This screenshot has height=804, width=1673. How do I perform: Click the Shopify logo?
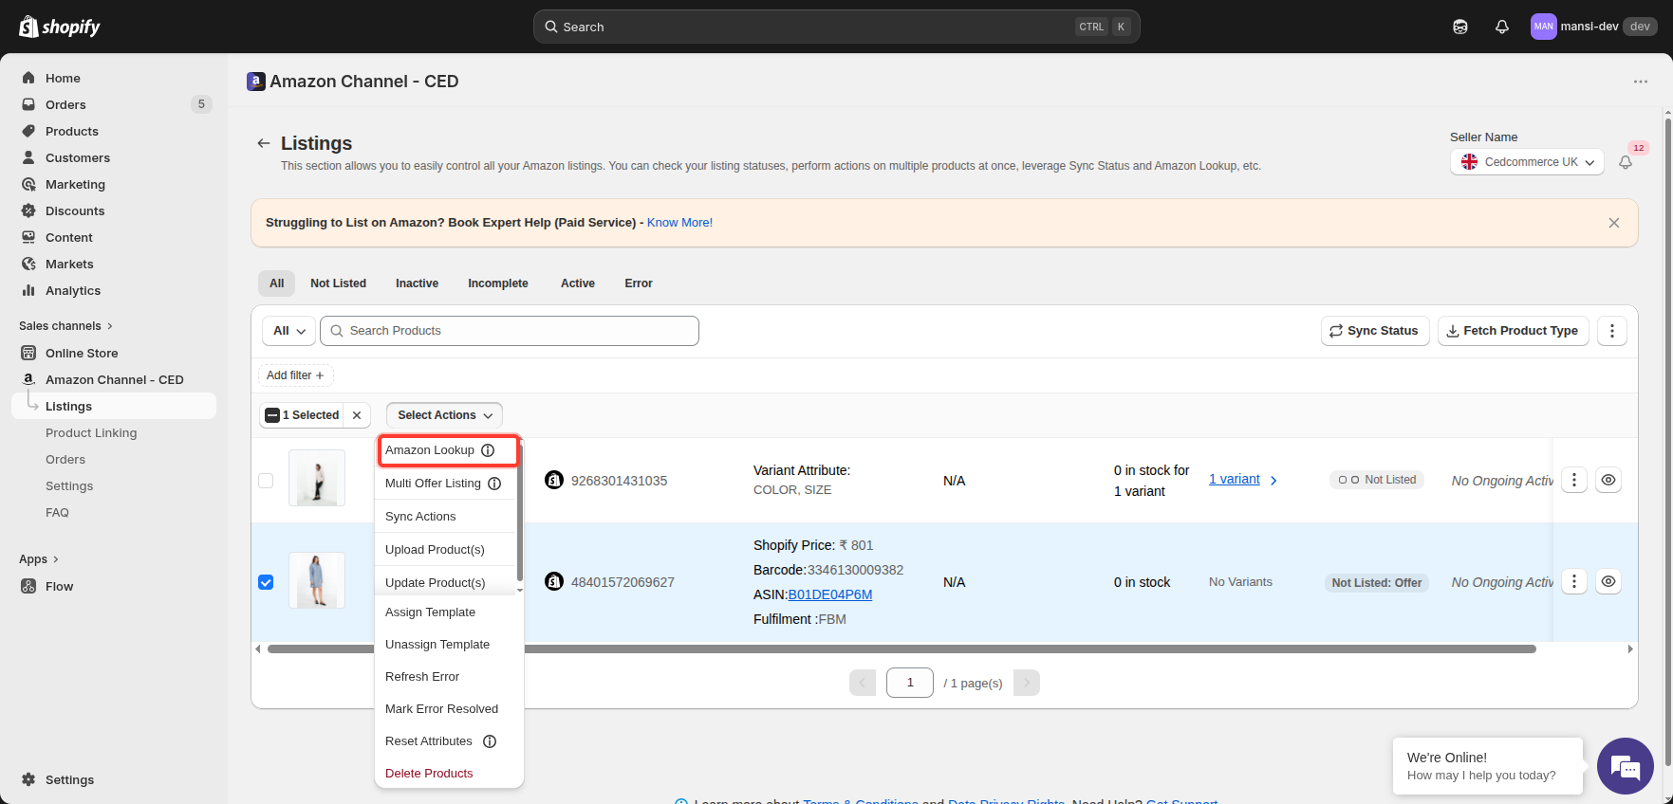pos(59,27)
